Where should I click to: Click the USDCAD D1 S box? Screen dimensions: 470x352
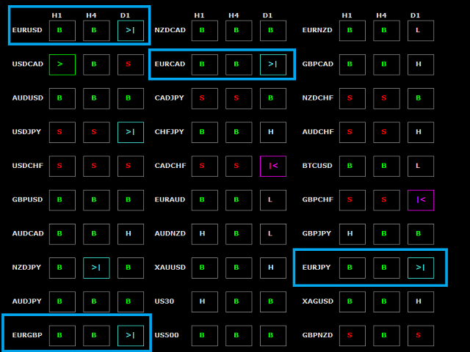(131, 65)
